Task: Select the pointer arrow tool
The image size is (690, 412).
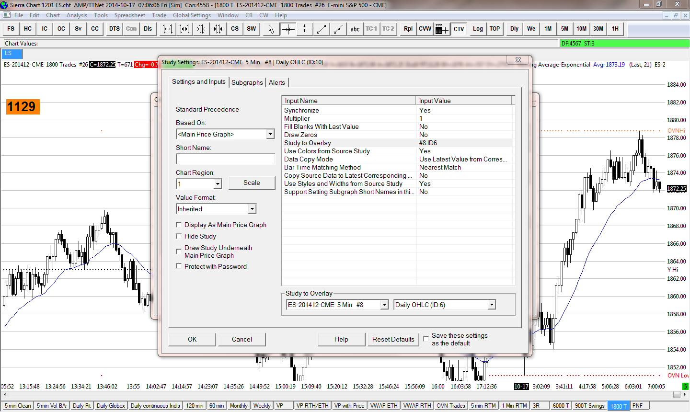Action: click(271, 29)
